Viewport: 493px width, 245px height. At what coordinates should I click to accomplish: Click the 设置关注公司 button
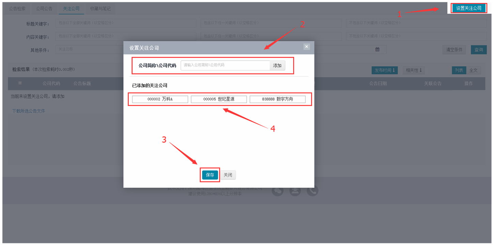click(x=469, y=8)
